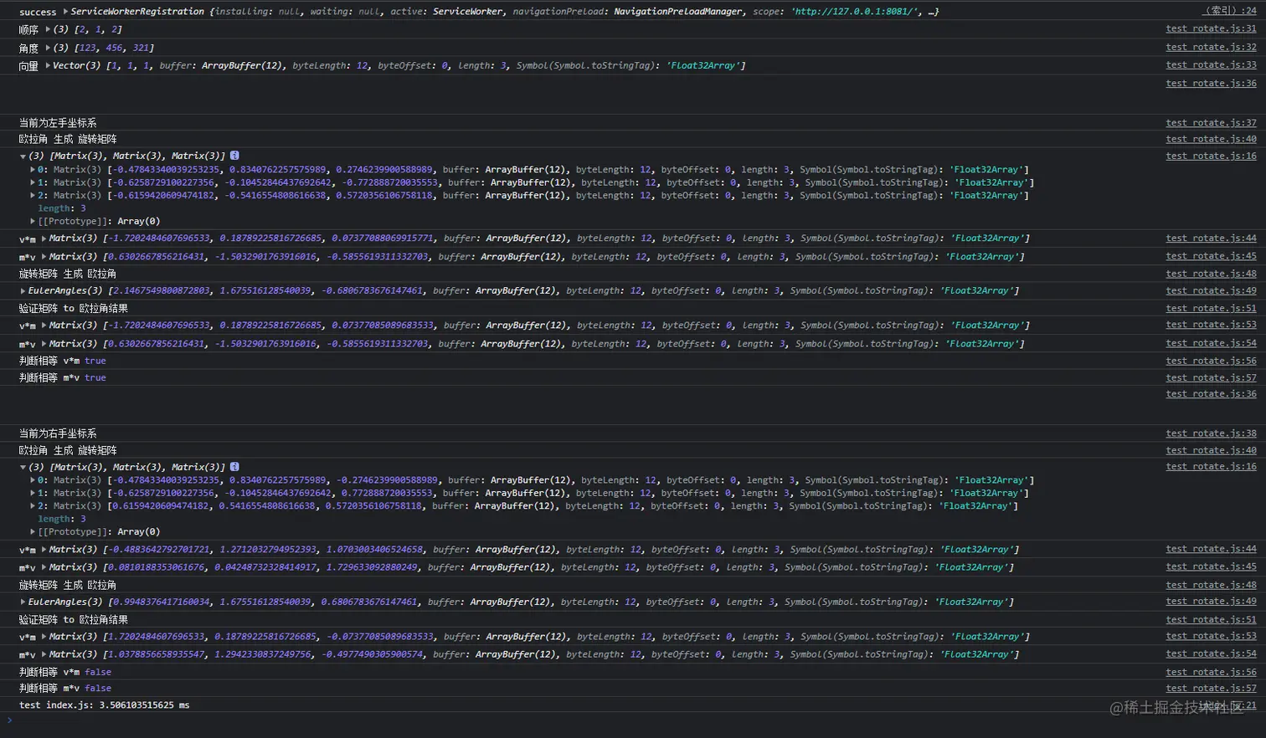Expand the 角度 array [123, 456, 321]

click(x=48, y=48)
